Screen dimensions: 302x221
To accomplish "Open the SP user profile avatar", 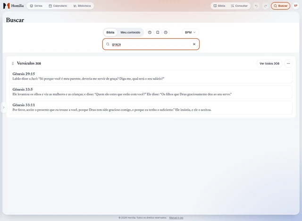I will [295, 6].
